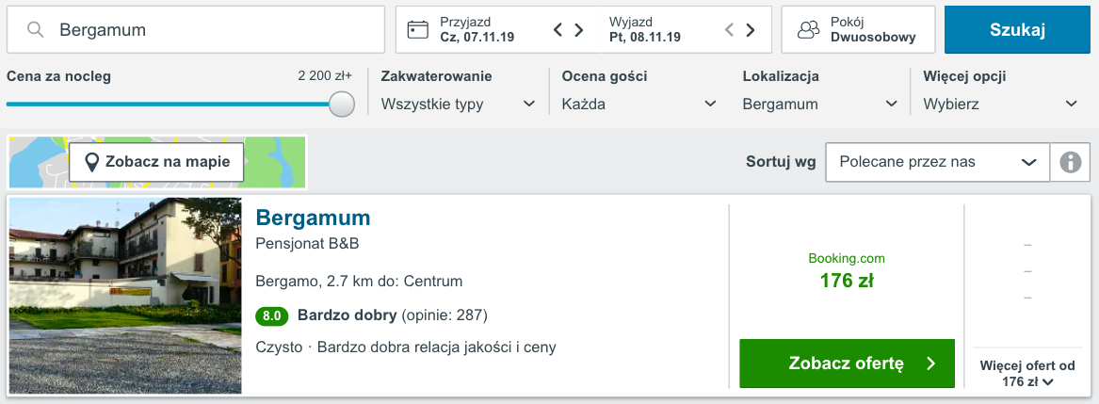Viewport: 1099px width, 404px height.
Task: Go to next check-in day arrow
Action: point(579,29)
